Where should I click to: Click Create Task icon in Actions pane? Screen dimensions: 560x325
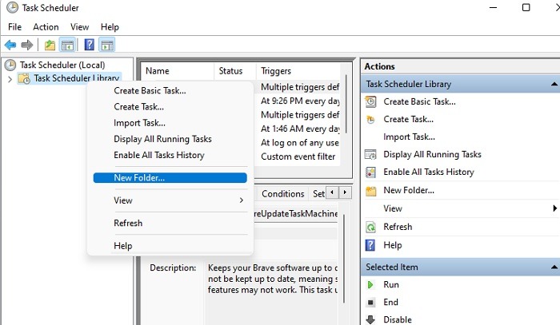pyautogui.click(x=370, y=120)
